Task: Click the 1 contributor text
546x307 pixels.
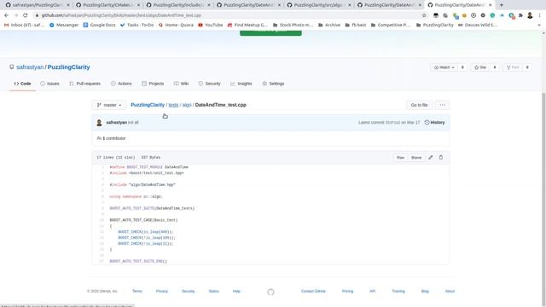Action: coord(113,138)
